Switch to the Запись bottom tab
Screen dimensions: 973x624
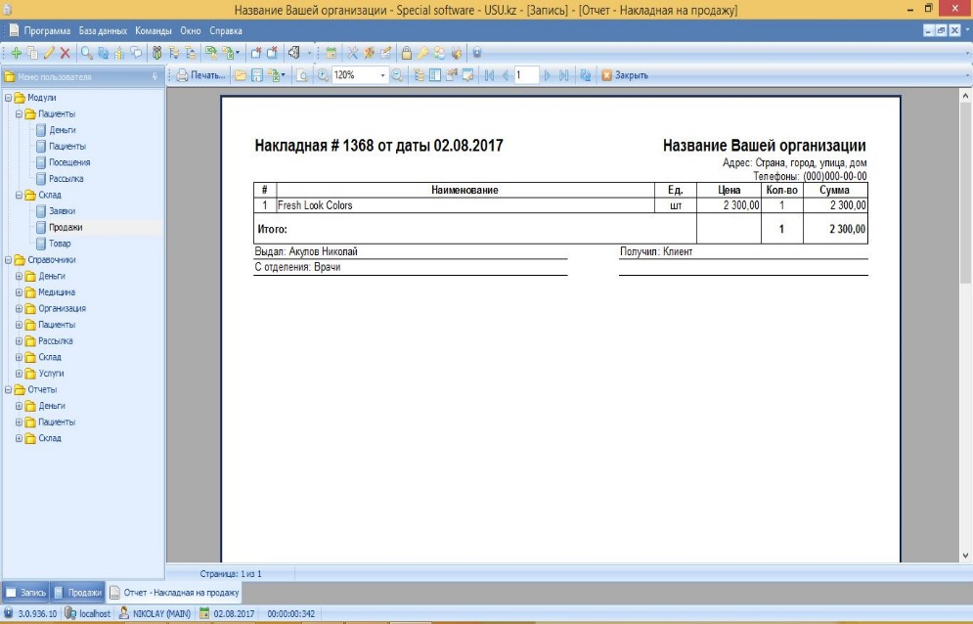coord(25,593)
